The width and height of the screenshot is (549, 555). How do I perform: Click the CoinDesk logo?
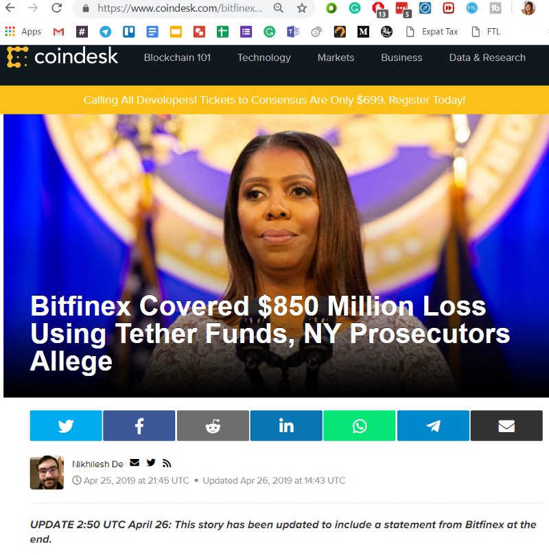(62, 57)
